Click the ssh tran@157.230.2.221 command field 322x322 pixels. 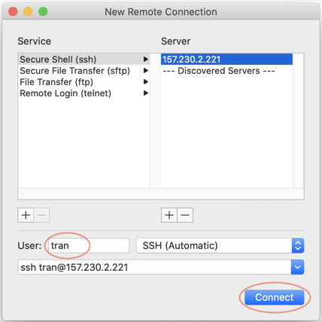coord(154,267)
